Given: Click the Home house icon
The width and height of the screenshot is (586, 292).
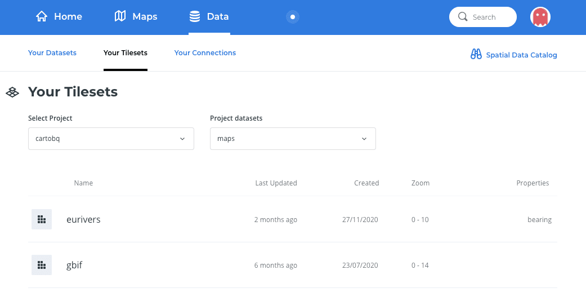Looking at the screenshot, I should point(42,17).
